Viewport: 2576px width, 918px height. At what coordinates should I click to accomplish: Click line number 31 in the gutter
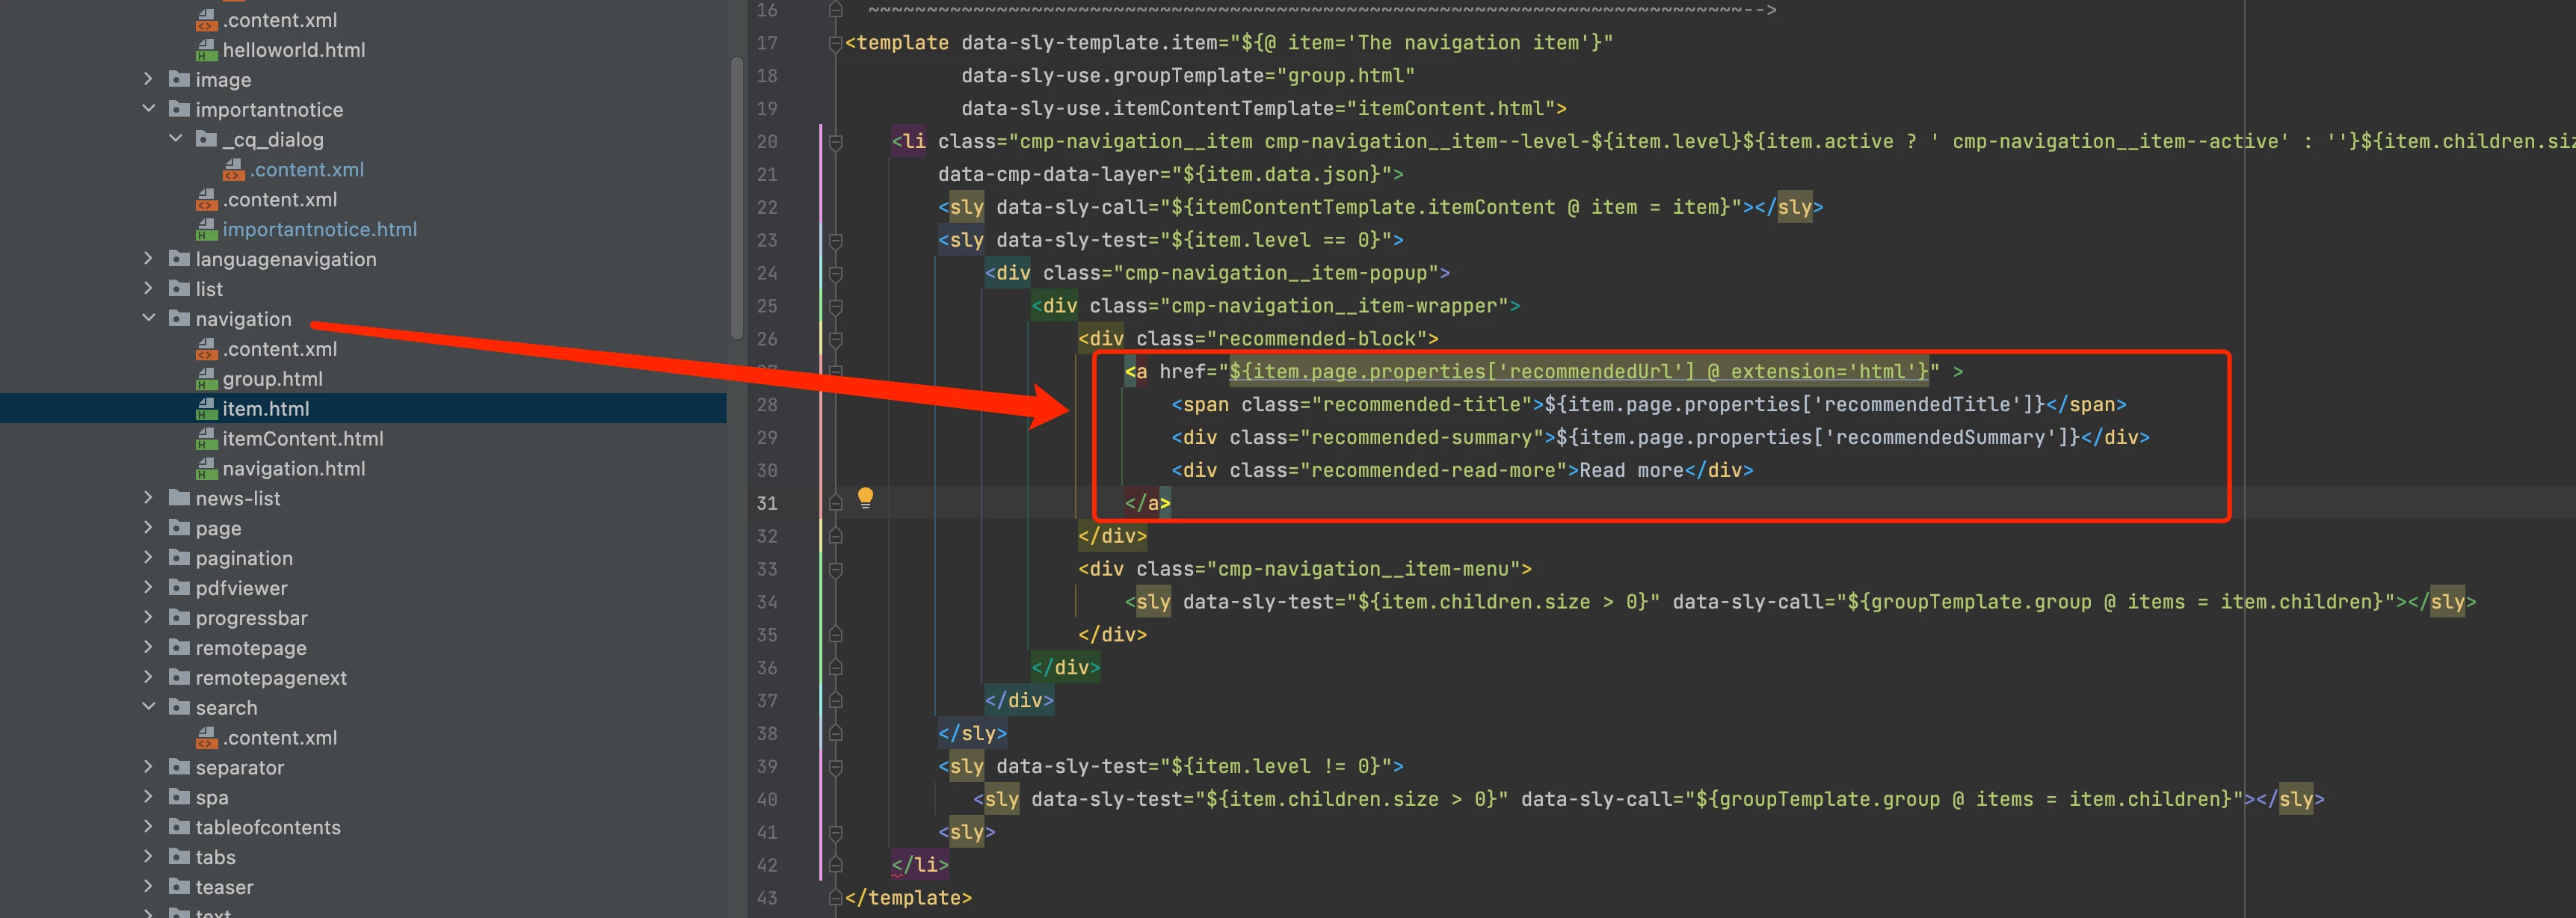[x=767, y=503]
